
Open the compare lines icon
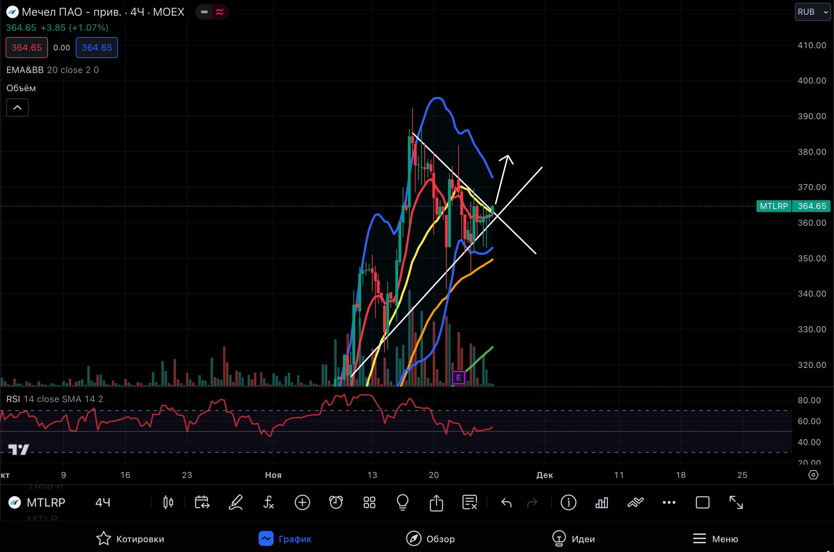(636, 502)
